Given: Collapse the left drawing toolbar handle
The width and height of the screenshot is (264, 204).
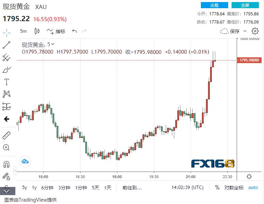Looking at the screenshot, I should [15, 171].
